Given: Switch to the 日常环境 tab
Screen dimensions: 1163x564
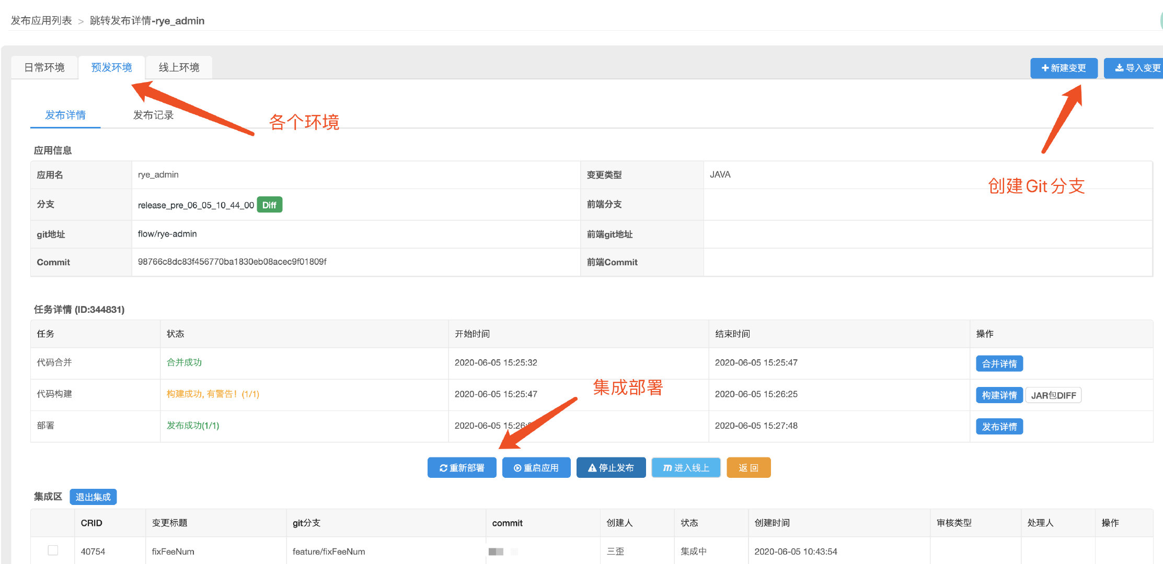Looking at the screenshot, I should pyautogui.click(x=44, y=67).
